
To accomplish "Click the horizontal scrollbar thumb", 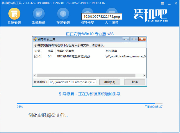I will click(x=86, y=76).
